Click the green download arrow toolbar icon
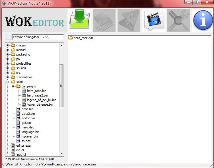 pos(79,21)
